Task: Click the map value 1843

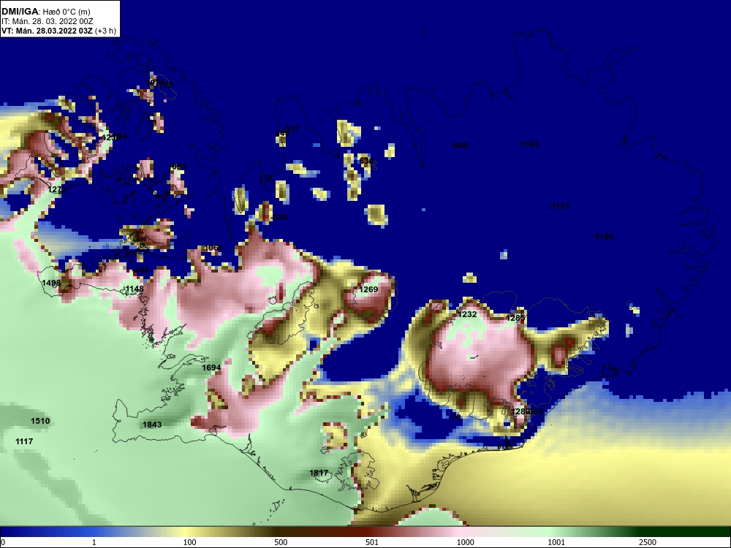Action: click(152, 425)
